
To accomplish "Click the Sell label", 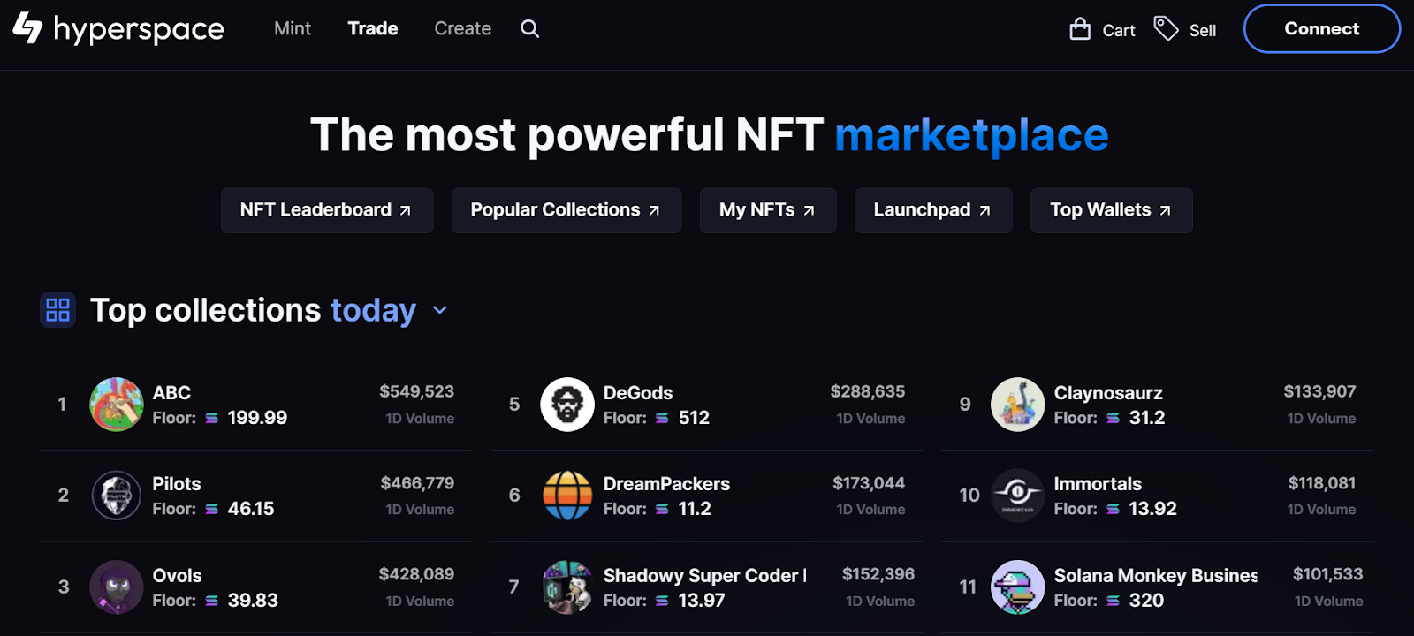I will pos(1203,31).
